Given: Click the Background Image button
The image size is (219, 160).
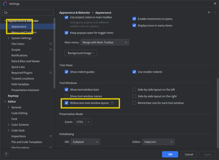Looking at the screenshot, I should [80, 53].
